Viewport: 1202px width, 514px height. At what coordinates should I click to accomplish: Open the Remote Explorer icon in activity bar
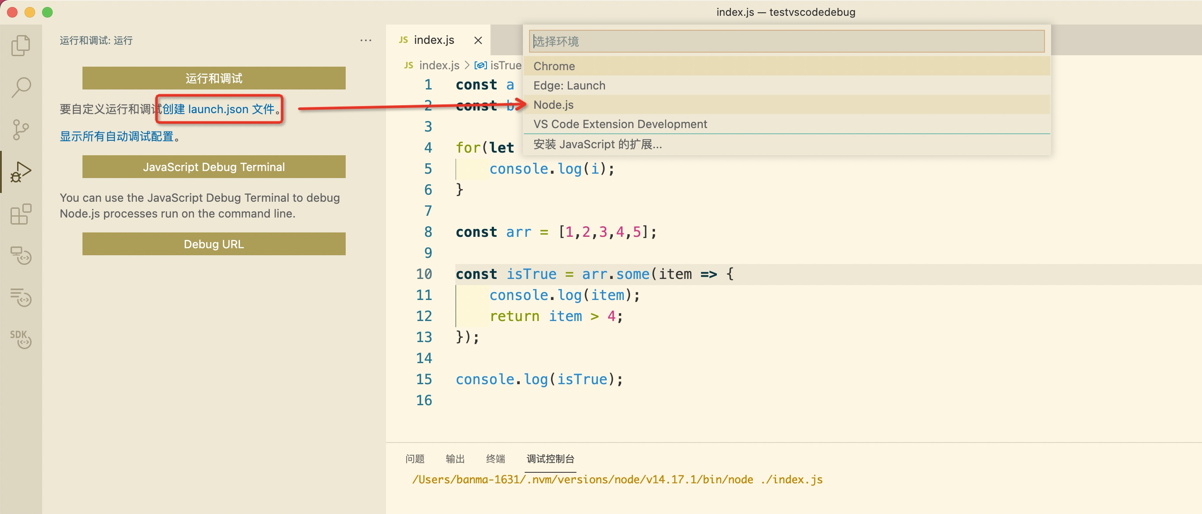(21, 256)
